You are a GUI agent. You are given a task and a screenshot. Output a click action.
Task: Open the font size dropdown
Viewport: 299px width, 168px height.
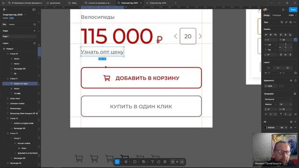[290, 104]
